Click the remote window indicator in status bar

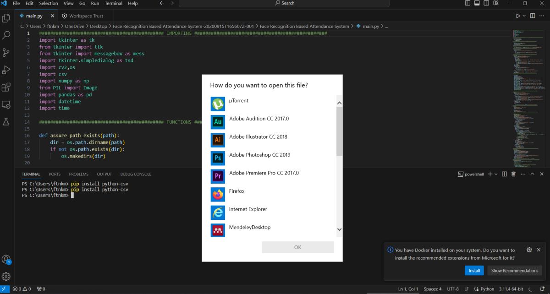click(x=5, y=289)
